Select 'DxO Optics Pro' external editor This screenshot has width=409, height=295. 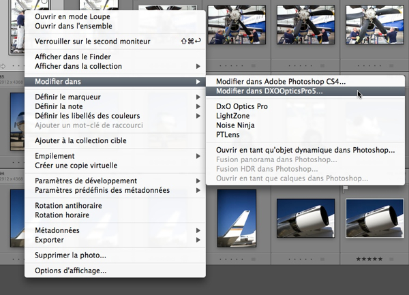pyautogui.click(x=305, y=106)
